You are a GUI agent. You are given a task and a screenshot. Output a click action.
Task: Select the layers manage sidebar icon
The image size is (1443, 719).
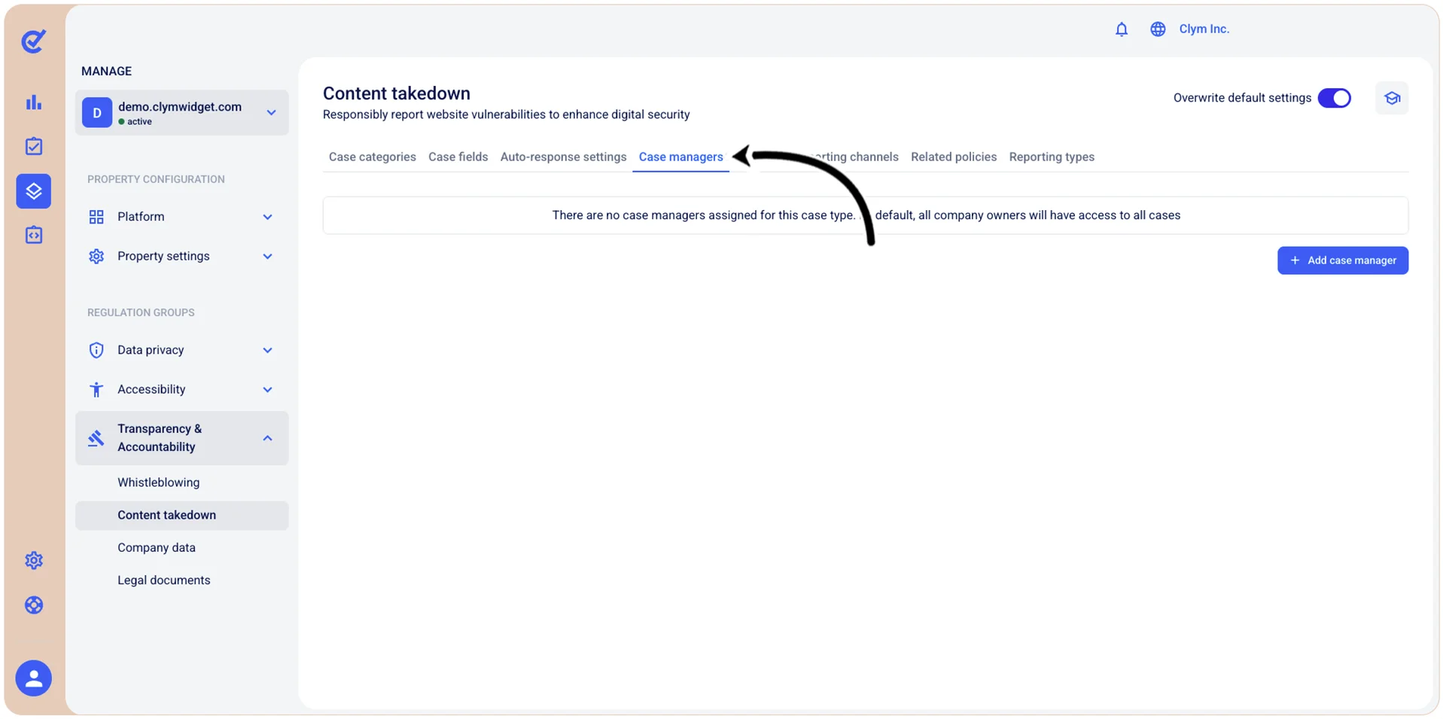[x=34, y=191]
